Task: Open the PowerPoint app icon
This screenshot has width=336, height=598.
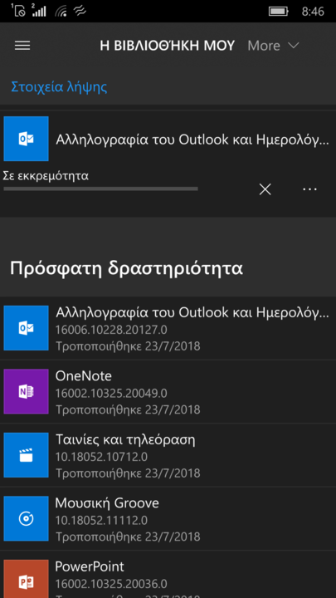Action: [26, 579]
